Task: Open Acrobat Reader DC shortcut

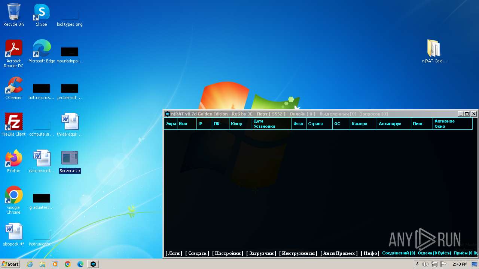Action: coord(13,54)
